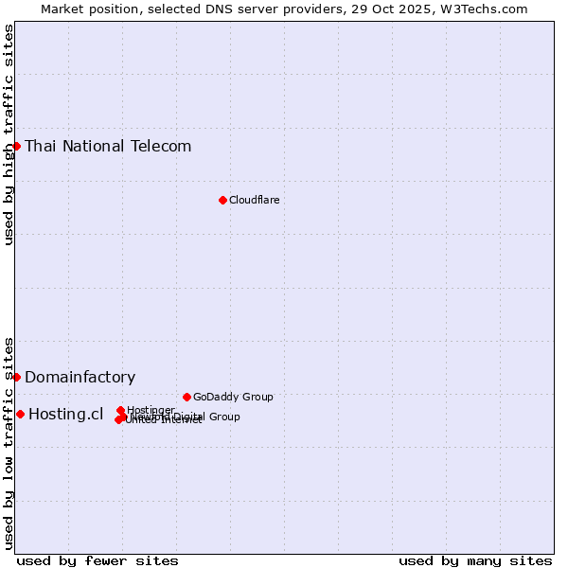This screenshot has width=568, height=568.
Task: Click the Hostinger red data point
Action: tap(120, 410)
